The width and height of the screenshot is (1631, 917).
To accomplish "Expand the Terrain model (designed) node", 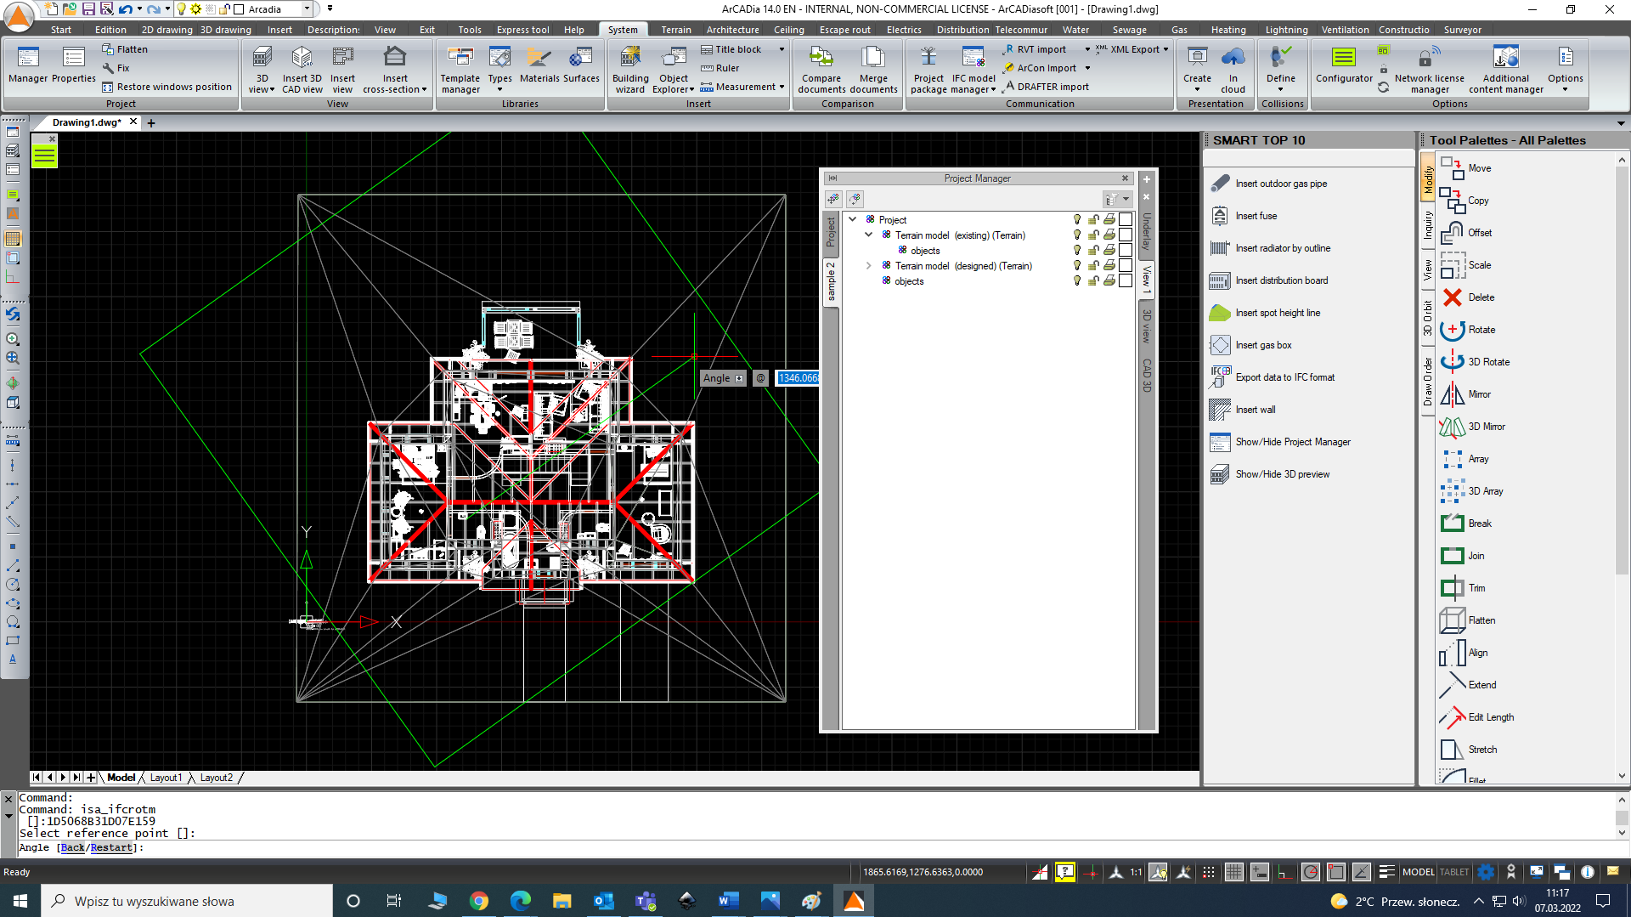I will point(868,266).
